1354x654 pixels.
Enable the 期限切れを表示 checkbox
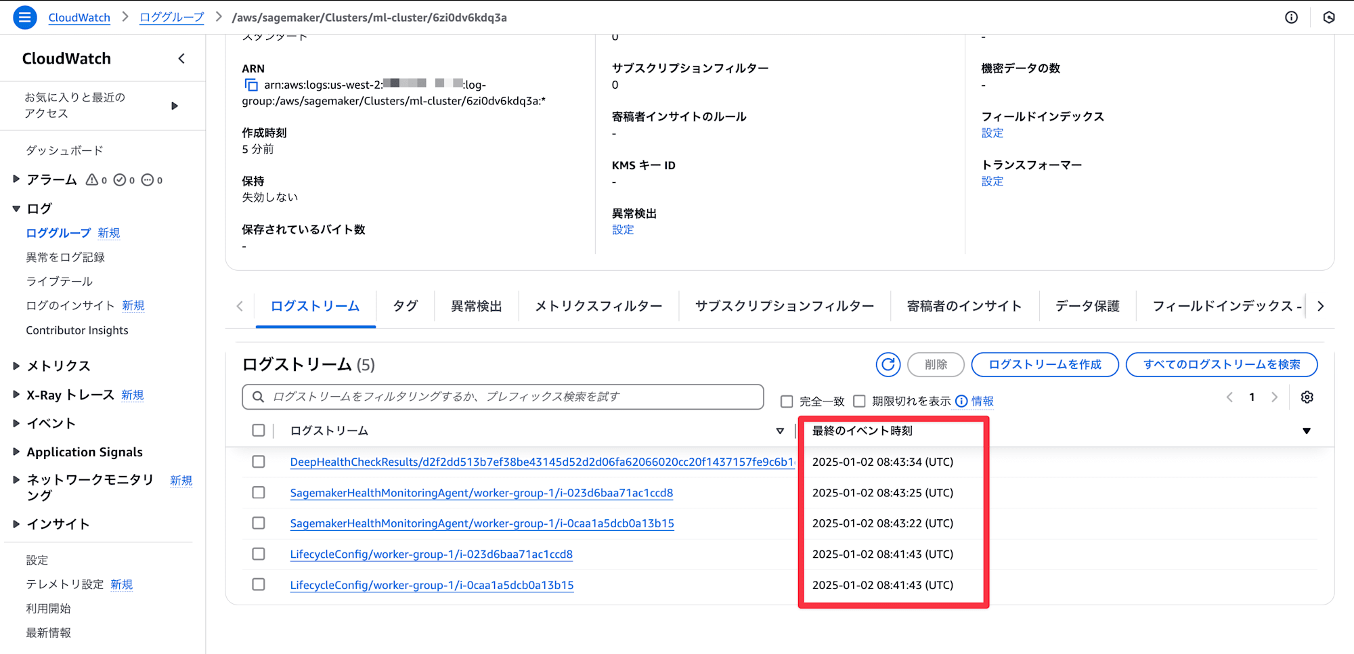pyautogui.click(x=859, y=401)
